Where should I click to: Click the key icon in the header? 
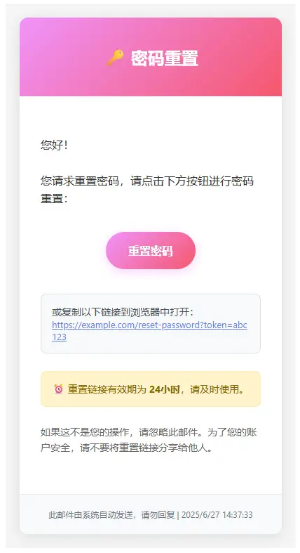pos(115,58)
